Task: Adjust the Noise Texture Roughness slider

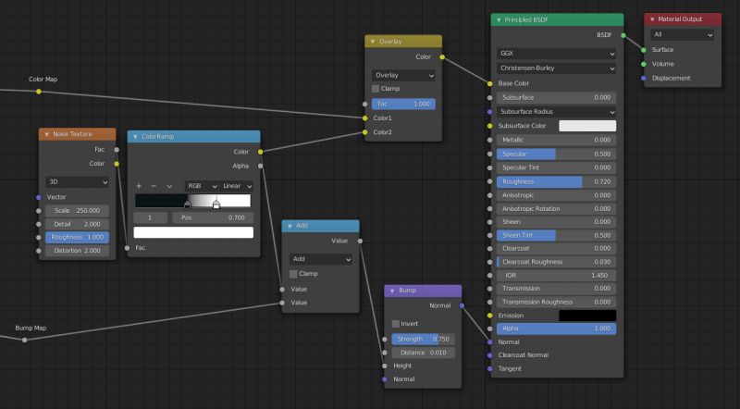Action: 78,238
